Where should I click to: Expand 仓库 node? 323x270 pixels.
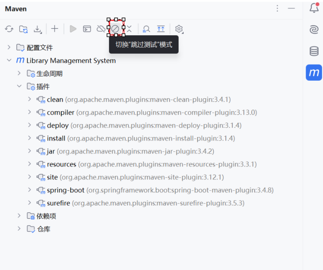click(x=19, y=229)
